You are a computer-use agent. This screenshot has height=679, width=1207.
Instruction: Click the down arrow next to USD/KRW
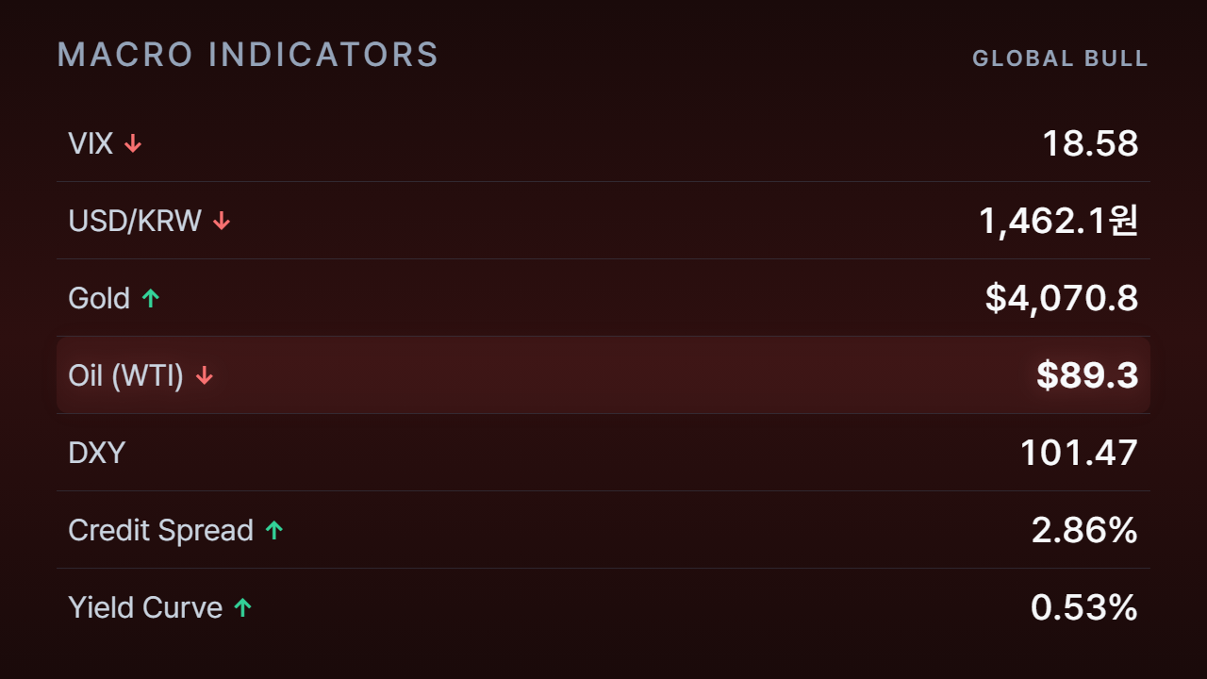(222, 221)
